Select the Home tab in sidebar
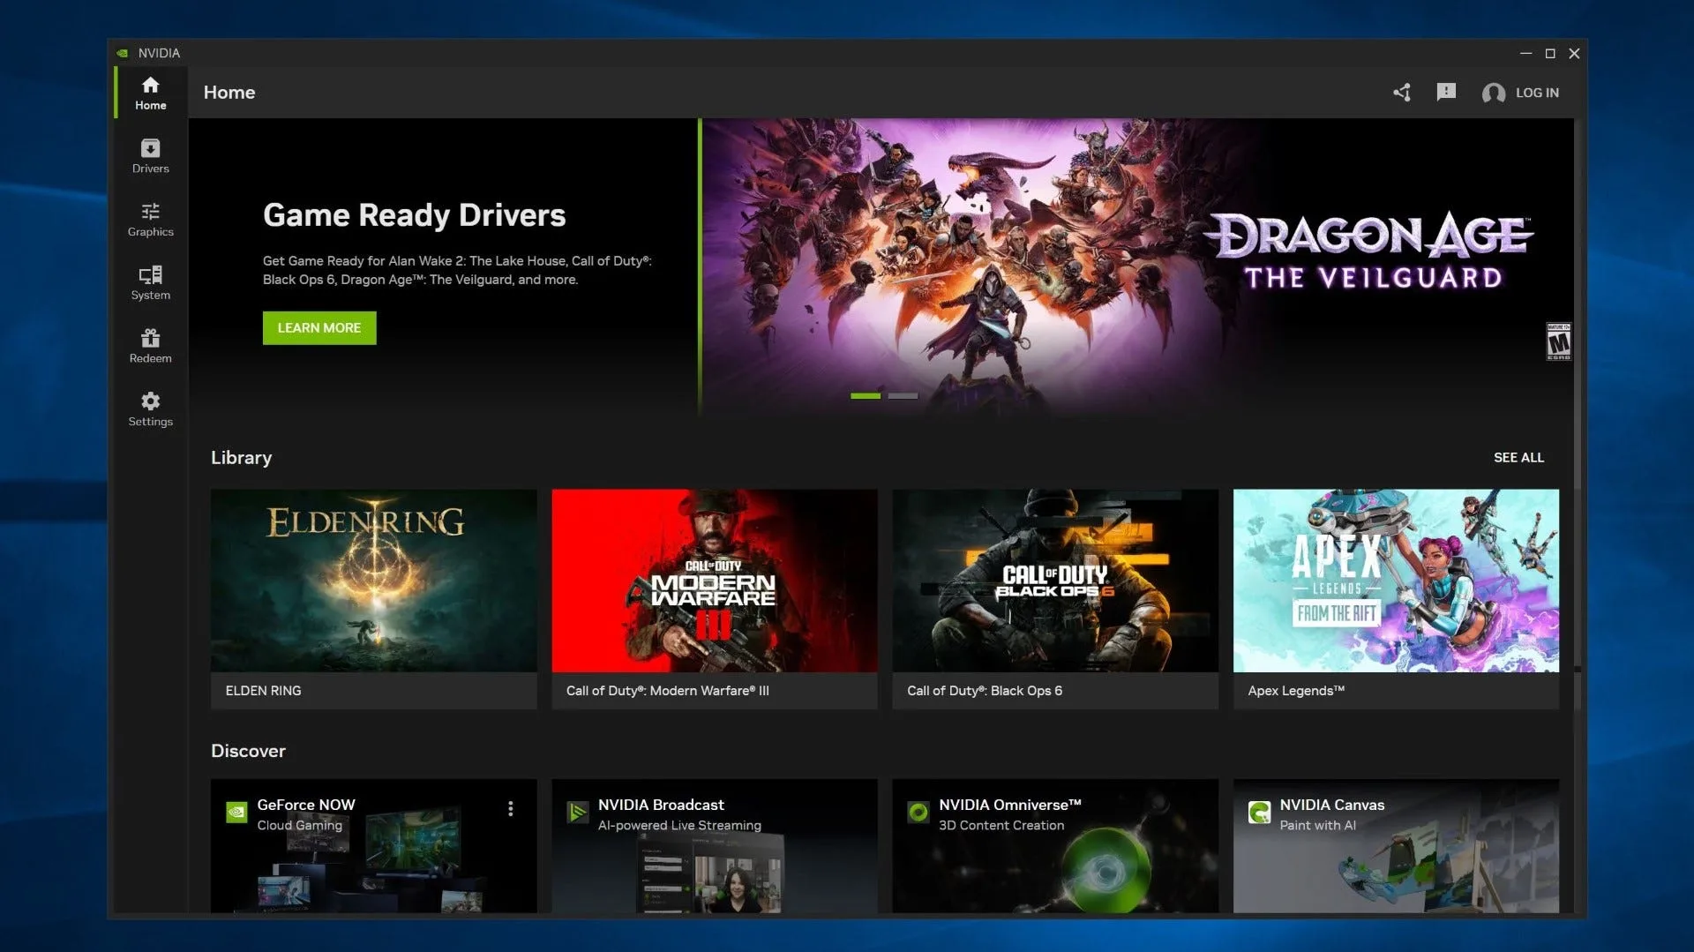The height and width of the screenshot is (952, 1694). coord(150,93)
